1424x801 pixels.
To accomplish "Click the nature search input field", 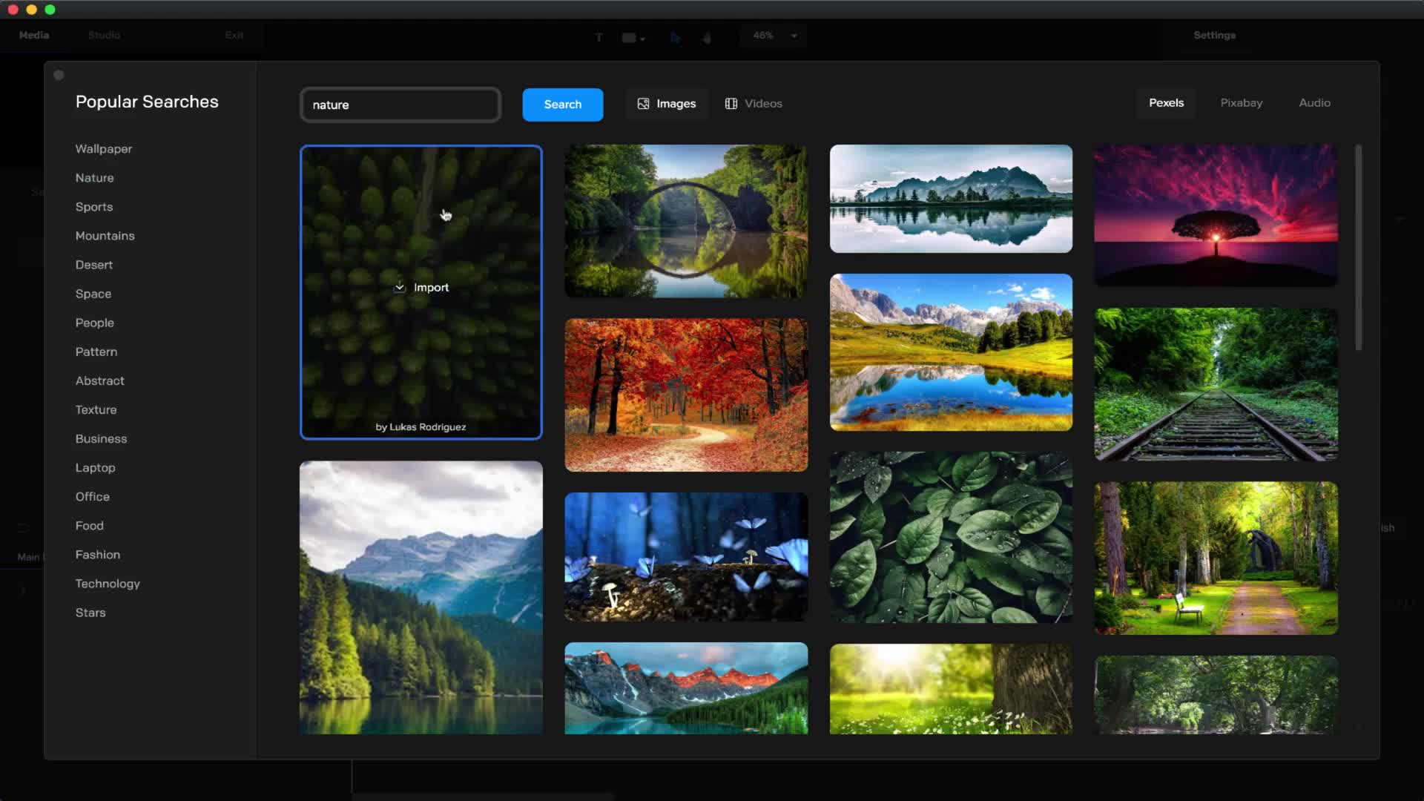I will click(400, 105).
